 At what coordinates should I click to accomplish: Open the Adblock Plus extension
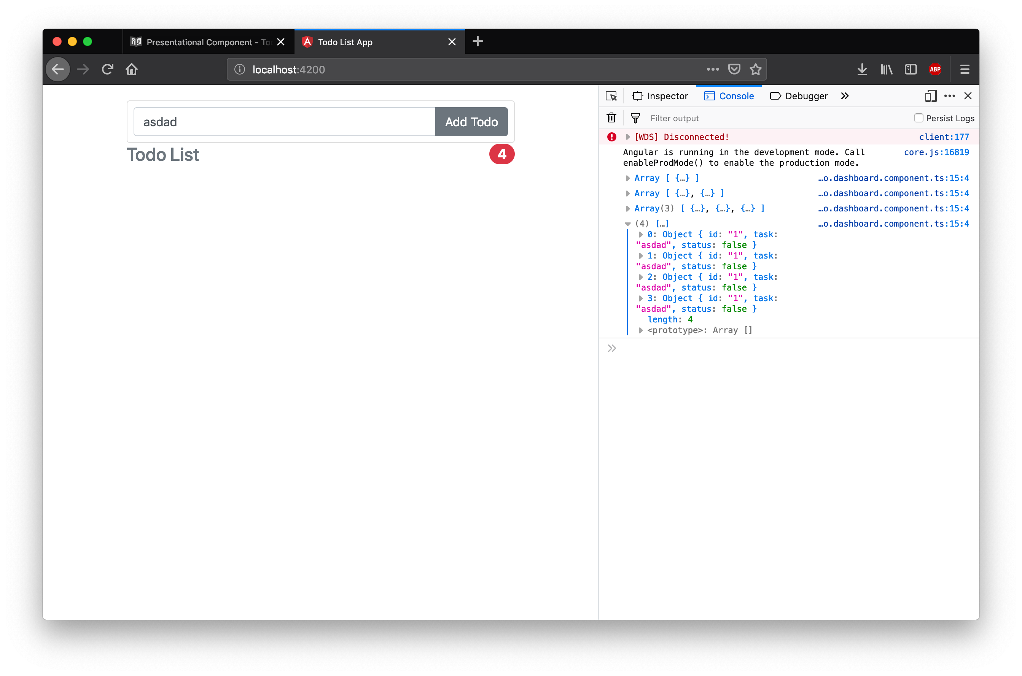tap(935, 70)
